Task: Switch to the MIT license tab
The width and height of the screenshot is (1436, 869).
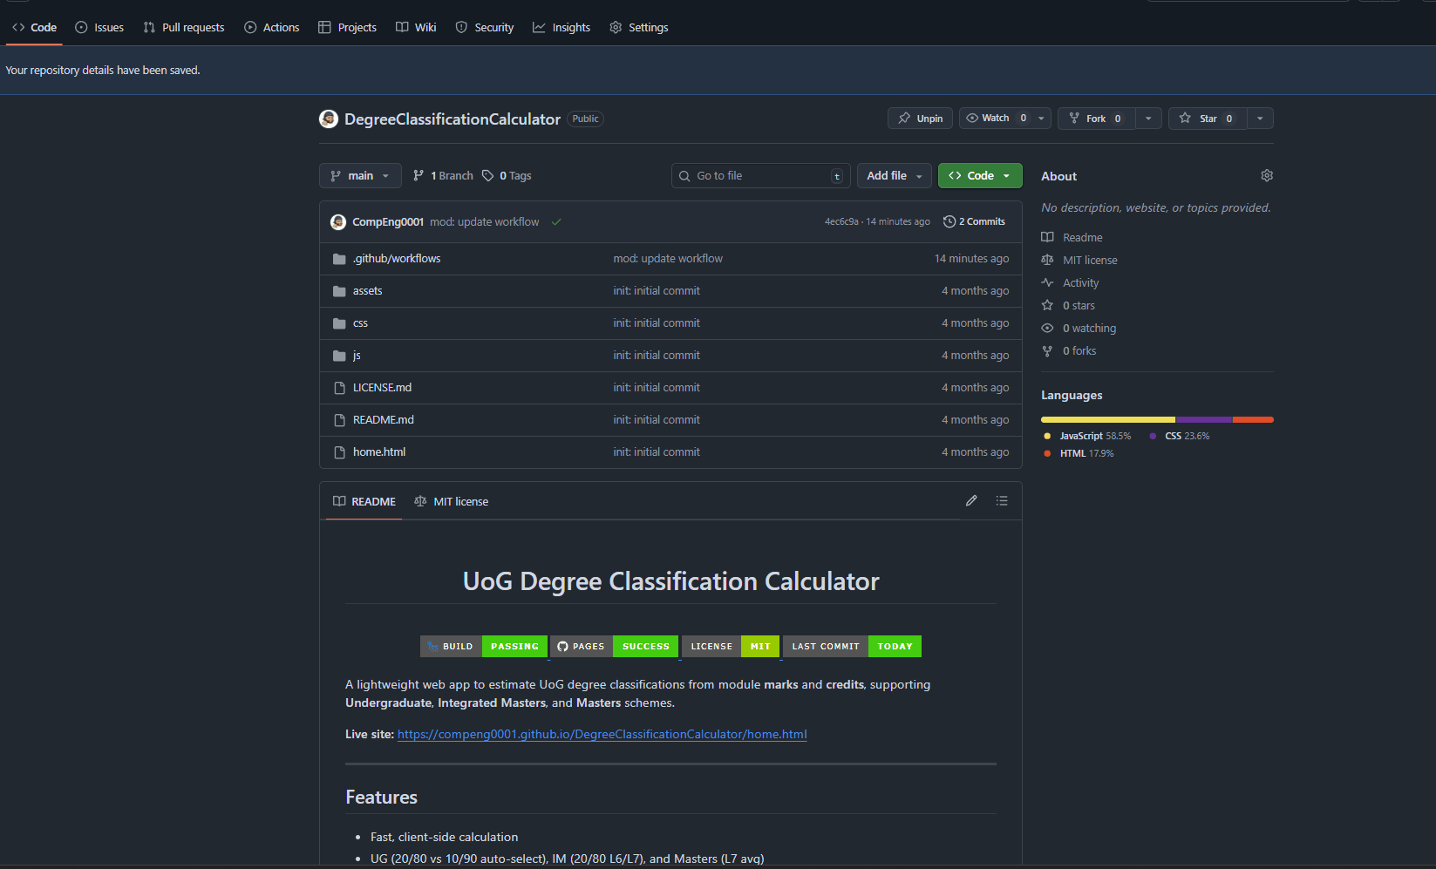Action: [452, 502]
